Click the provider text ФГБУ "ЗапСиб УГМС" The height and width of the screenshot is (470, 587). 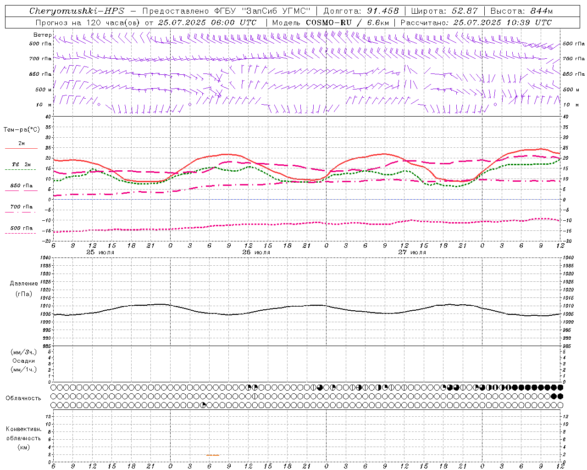pyautogui.click(x=263, y=11)
